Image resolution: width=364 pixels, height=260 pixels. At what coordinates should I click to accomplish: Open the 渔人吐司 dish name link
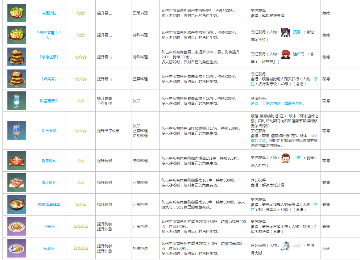click(49, 183)
